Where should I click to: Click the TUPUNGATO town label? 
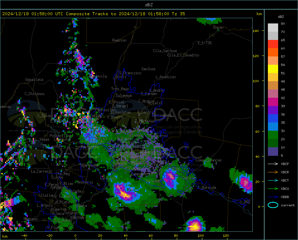point(59,188)
